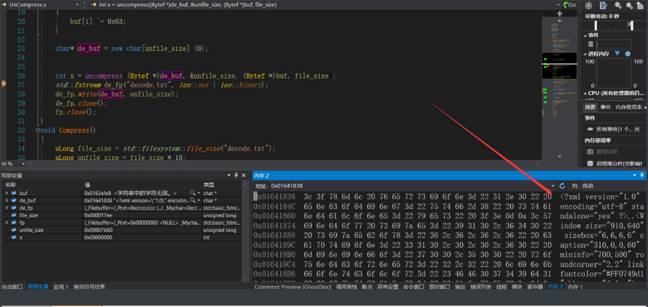Switch to the 摘要 tab

pos(590,107)
